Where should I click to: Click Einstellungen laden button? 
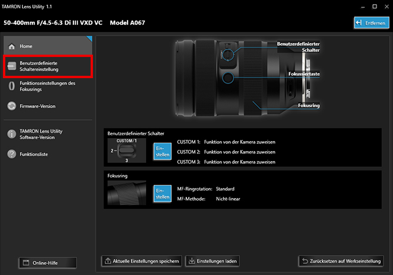[212, 261]
